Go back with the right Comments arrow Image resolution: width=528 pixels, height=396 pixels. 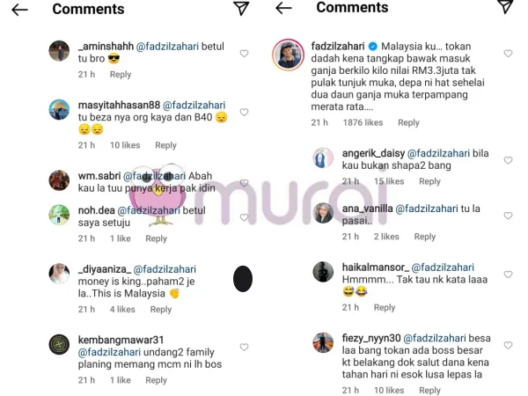point(283,8)
